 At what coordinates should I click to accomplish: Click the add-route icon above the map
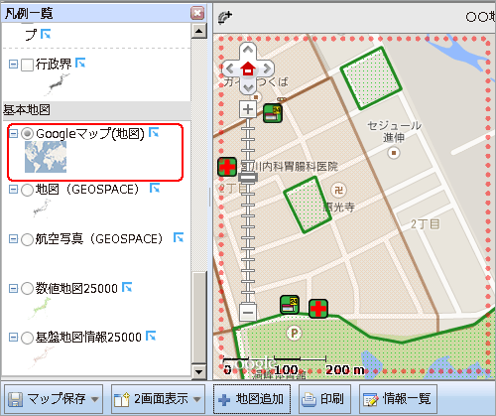pos(225,18)
